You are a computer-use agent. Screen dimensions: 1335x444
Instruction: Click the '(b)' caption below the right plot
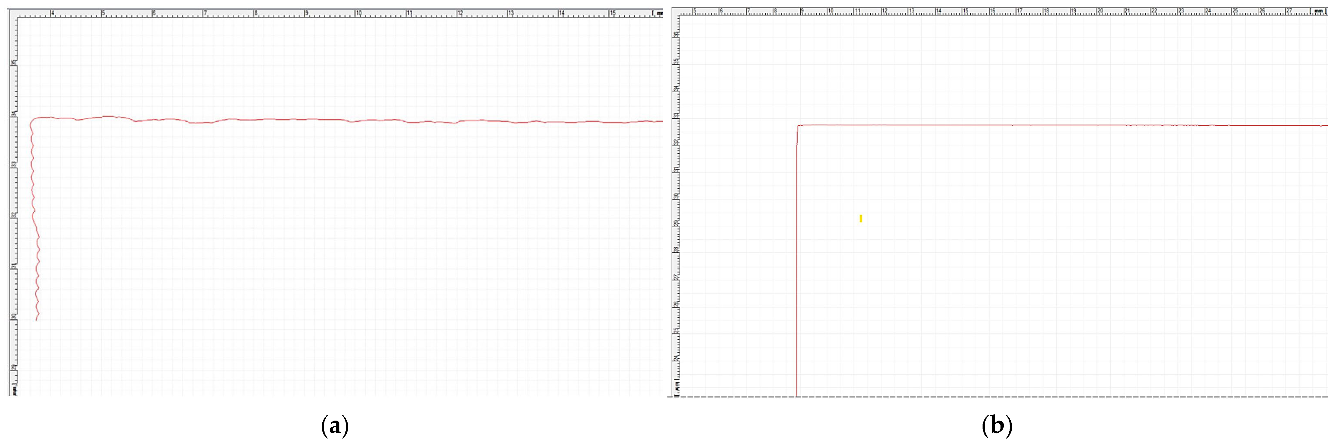[997, 426]
